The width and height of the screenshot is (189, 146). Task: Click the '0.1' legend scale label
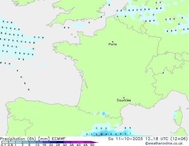click(x=3, y=145)
